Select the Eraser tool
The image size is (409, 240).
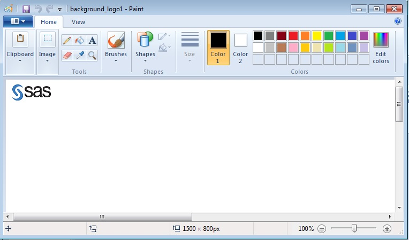(67, 55)
